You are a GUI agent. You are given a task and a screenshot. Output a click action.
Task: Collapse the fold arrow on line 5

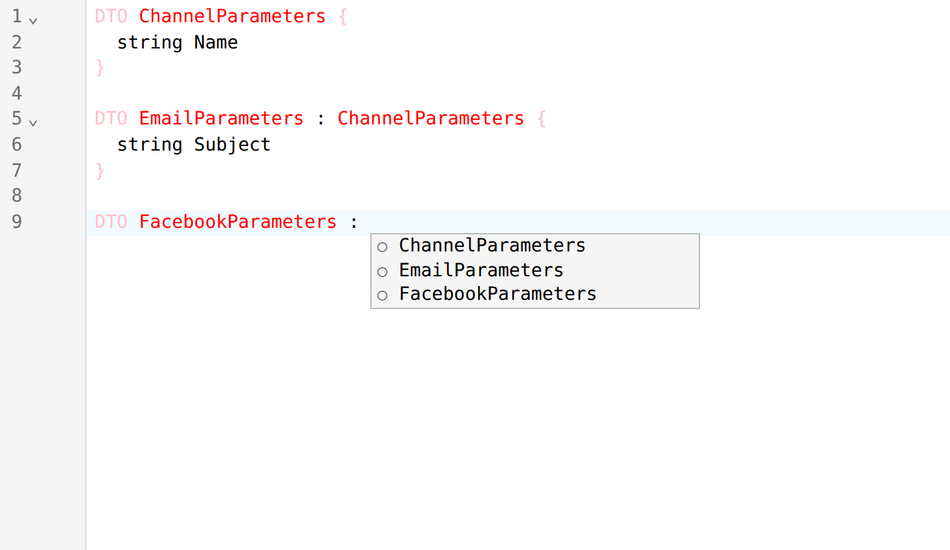coord(33,122)
